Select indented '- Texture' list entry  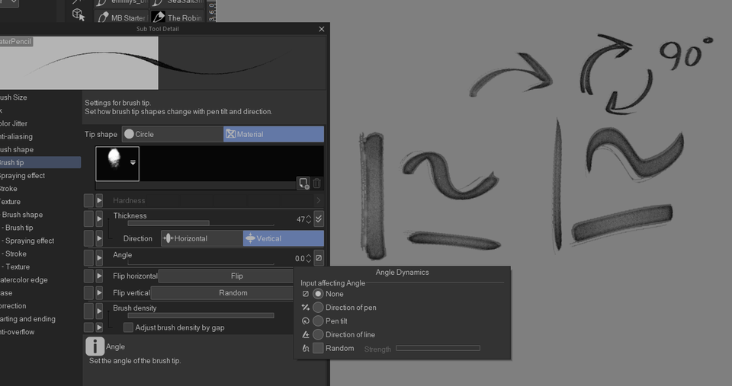pos(40,267)
